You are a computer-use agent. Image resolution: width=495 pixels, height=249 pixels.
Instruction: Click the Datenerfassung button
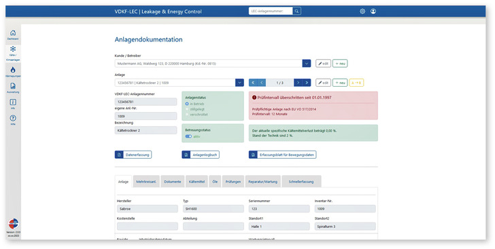(133, 155)
